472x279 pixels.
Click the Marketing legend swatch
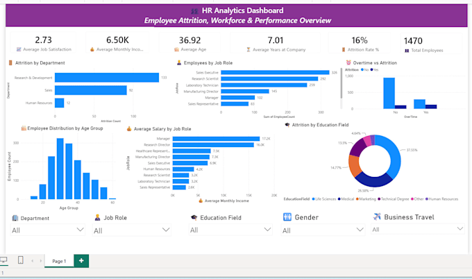pos(357,199)
